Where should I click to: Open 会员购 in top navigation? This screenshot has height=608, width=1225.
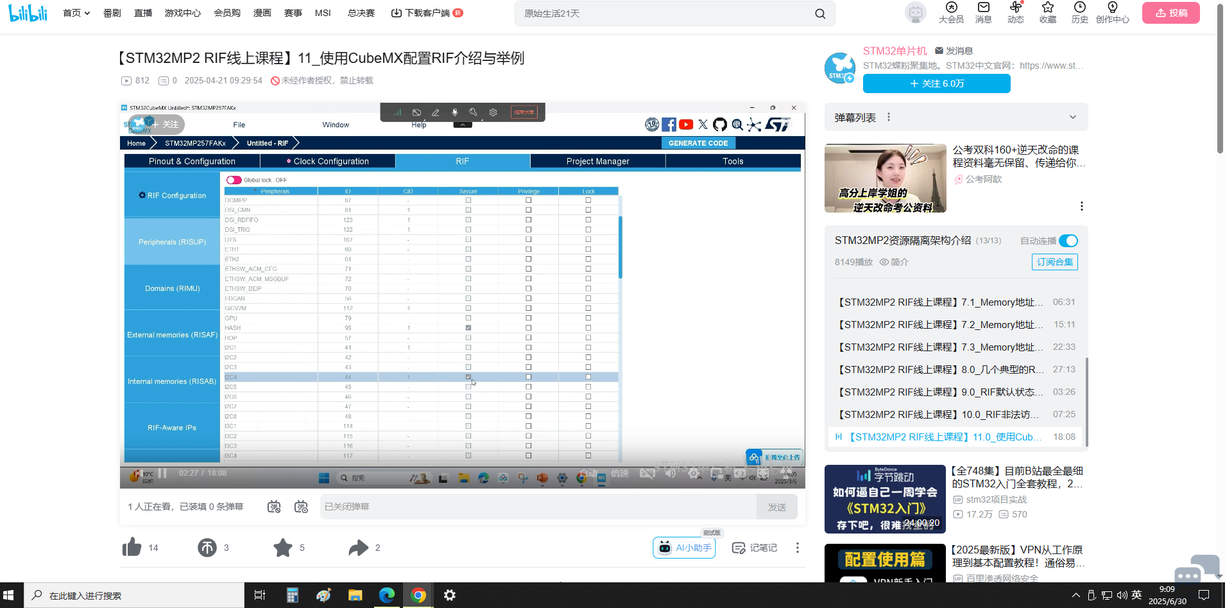[x=227, y=13]
